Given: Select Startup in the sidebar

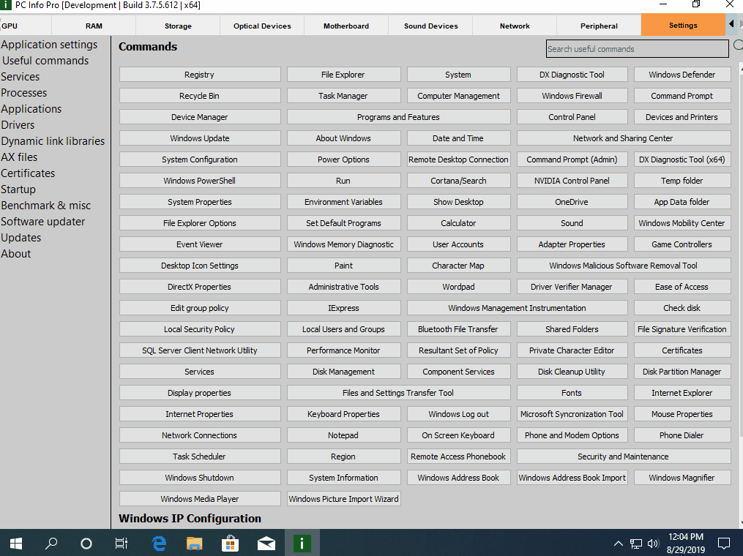Looking at the screenshot, I should (x=18, y=189).
